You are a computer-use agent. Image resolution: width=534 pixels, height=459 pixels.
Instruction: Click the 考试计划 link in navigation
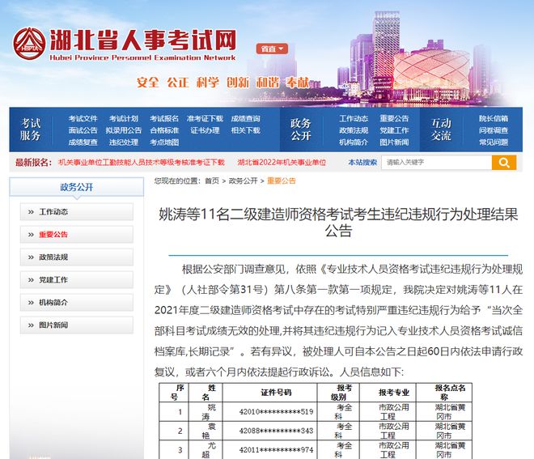[x=123, y=118]
